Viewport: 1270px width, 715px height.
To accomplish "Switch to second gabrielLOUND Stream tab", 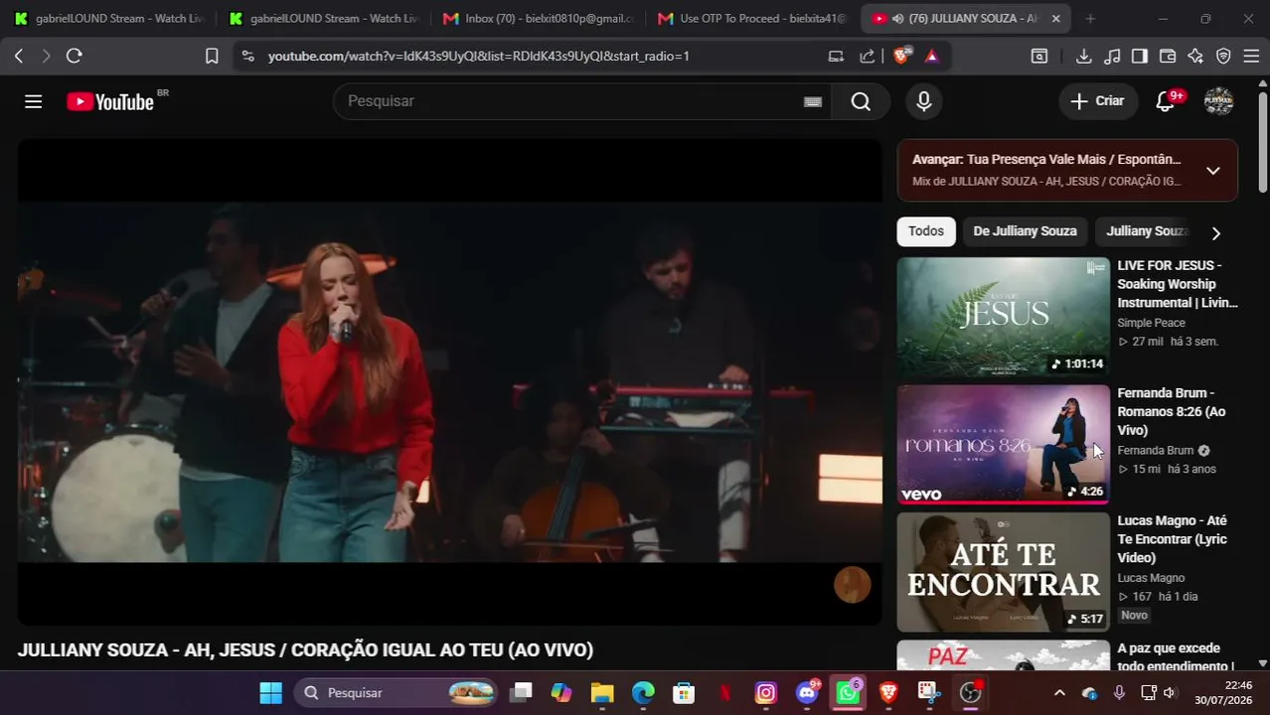I will point(323,18).
